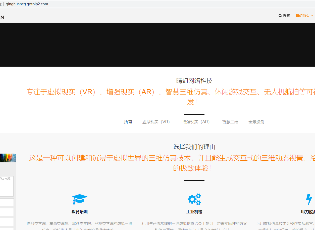This screenshot has width=315, height=230.
Task: Choose the 全景摄制 tab
Action: 256,122
